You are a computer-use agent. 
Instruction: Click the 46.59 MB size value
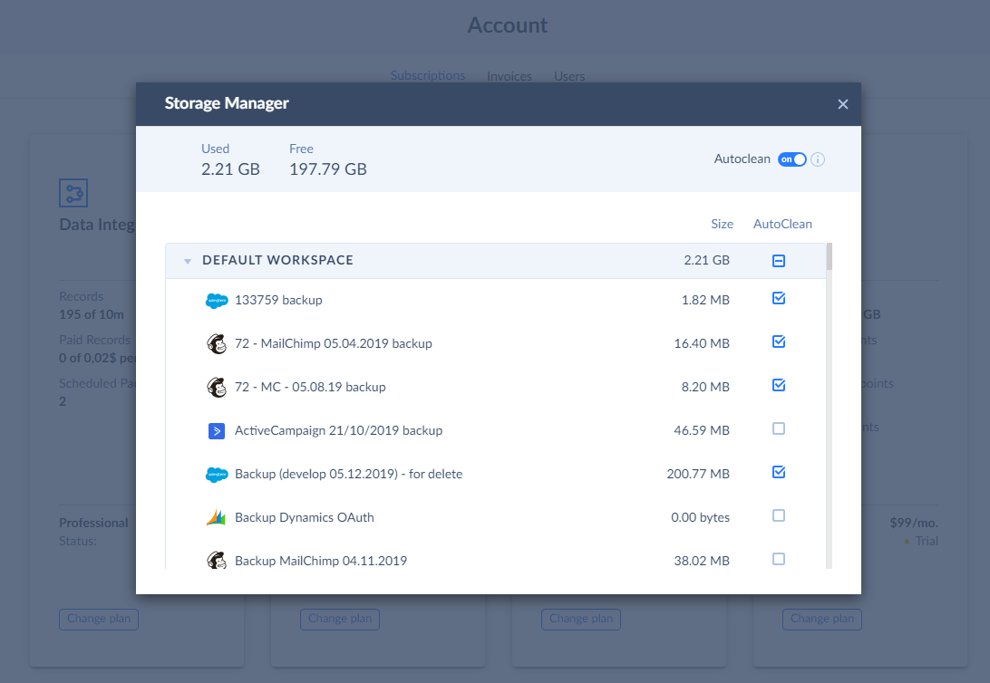point(702,431)
